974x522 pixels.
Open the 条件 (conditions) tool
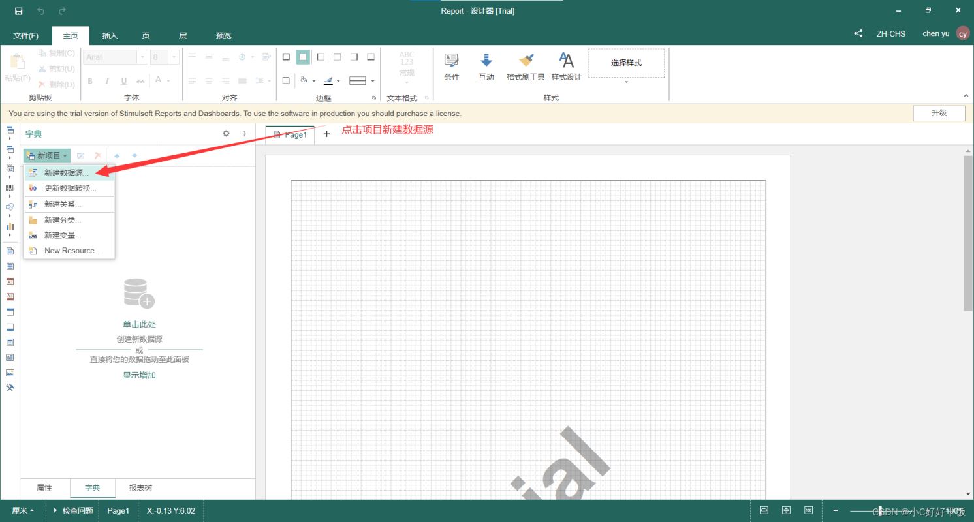point(452,67)
